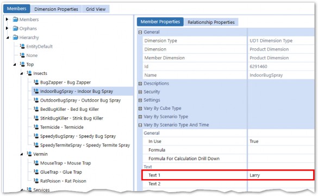Select the EntityDefault tree member
The height and width of the screenshot is (196, 318).
pos(39,46)
